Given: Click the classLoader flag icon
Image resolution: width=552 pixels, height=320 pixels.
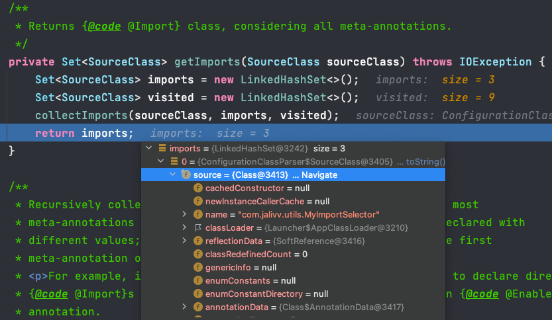Looking at the screenshot, I should tap(198, 227).
